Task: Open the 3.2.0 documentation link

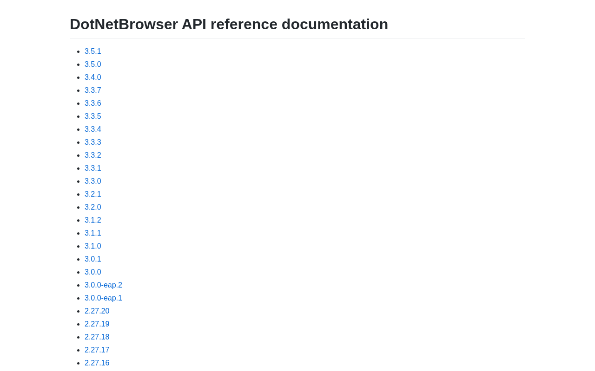Action: 93,207
